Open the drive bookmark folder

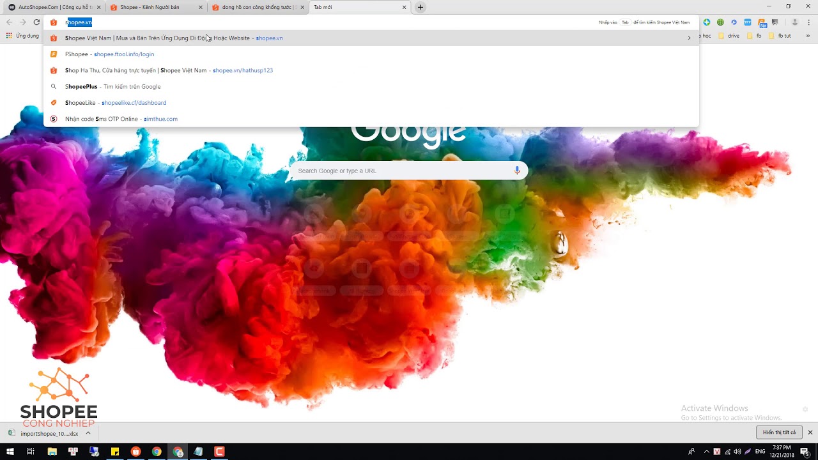click(x=729, y=36)
